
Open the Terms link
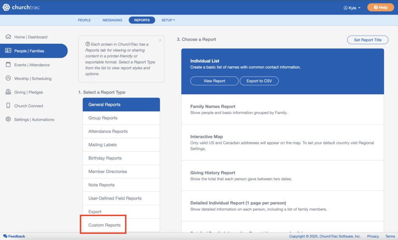pyautogui.click(x=390, y=236)
